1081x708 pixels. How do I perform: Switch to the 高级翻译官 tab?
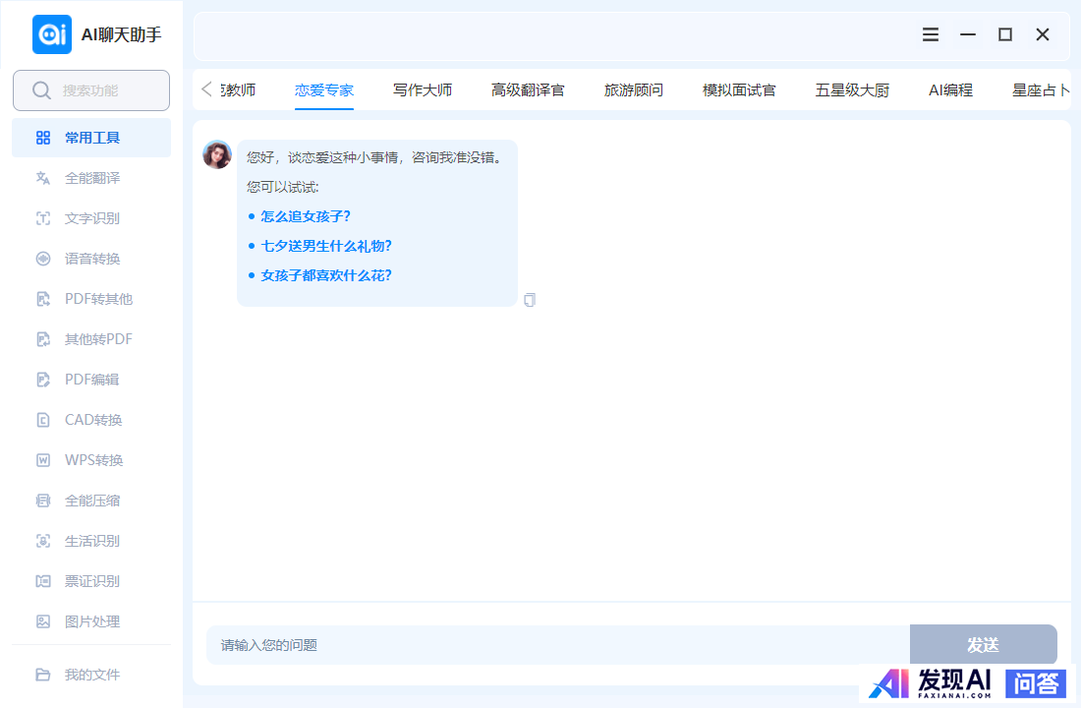point(528,90)
